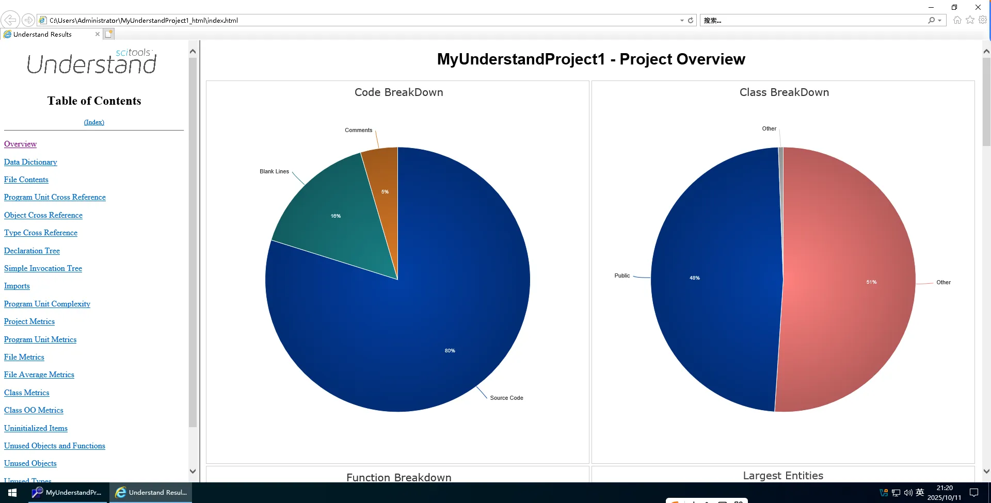Viewport: 991px width, 503px height.
Task: Open Favorites via the star icon
Action: click(970, 20)
